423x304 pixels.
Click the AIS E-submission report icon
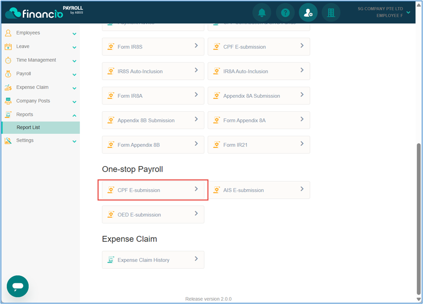(x=216, y=190)
